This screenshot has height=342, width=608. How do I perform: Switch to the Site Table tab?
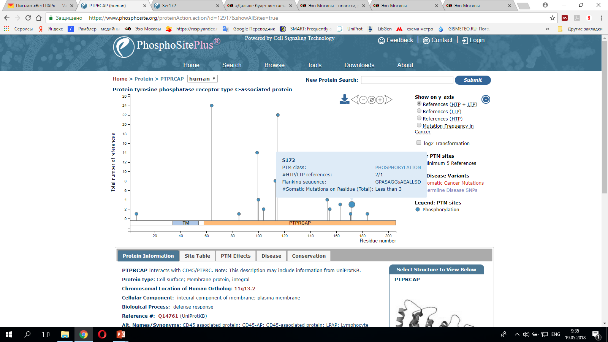[x=197, y=256]
